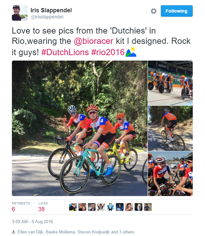This screenshot has width=205, height=236.
Task: Open the gear settings icon
Action: pos(154,11)
